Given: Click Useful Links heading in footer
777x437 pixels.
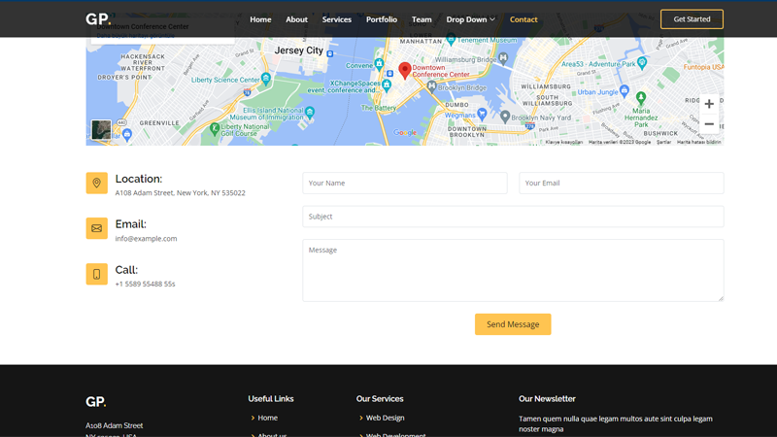Looking at the screenshot, I should pyautogui.click(x=271, y=399).
